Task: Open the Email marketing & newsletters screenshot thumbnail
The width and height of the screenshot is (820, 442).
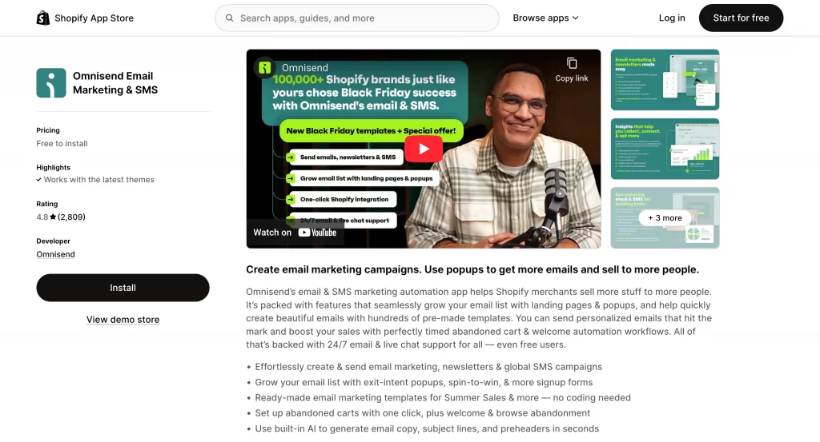Action: 665,80
